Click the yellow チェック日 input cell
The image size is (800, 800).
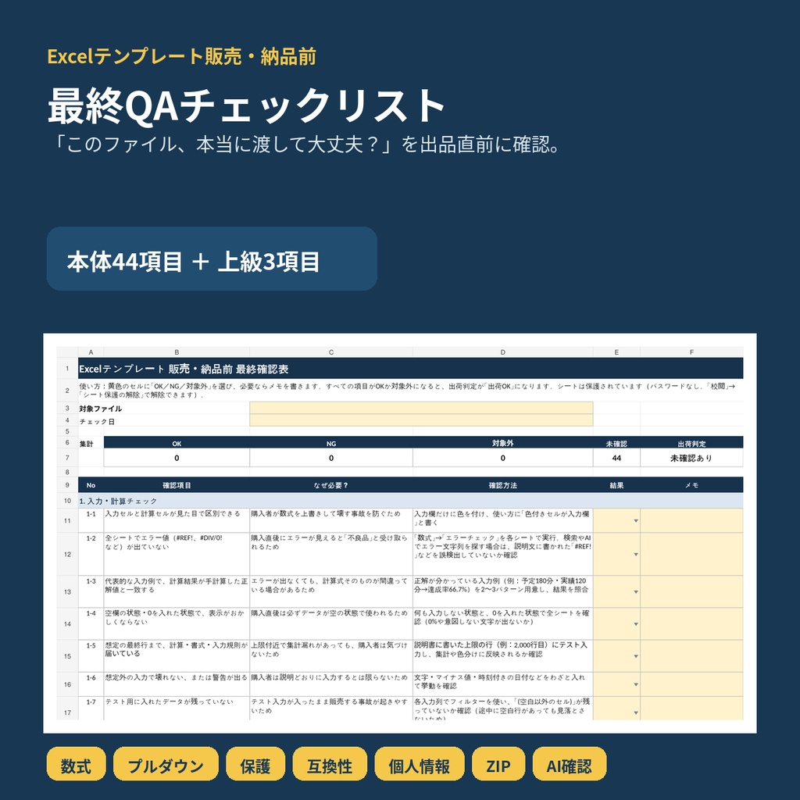[421, 420]
